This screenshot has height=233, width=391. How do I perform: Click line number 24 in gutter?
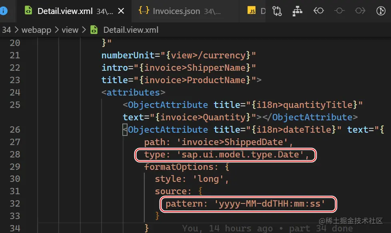click(15, 93)
